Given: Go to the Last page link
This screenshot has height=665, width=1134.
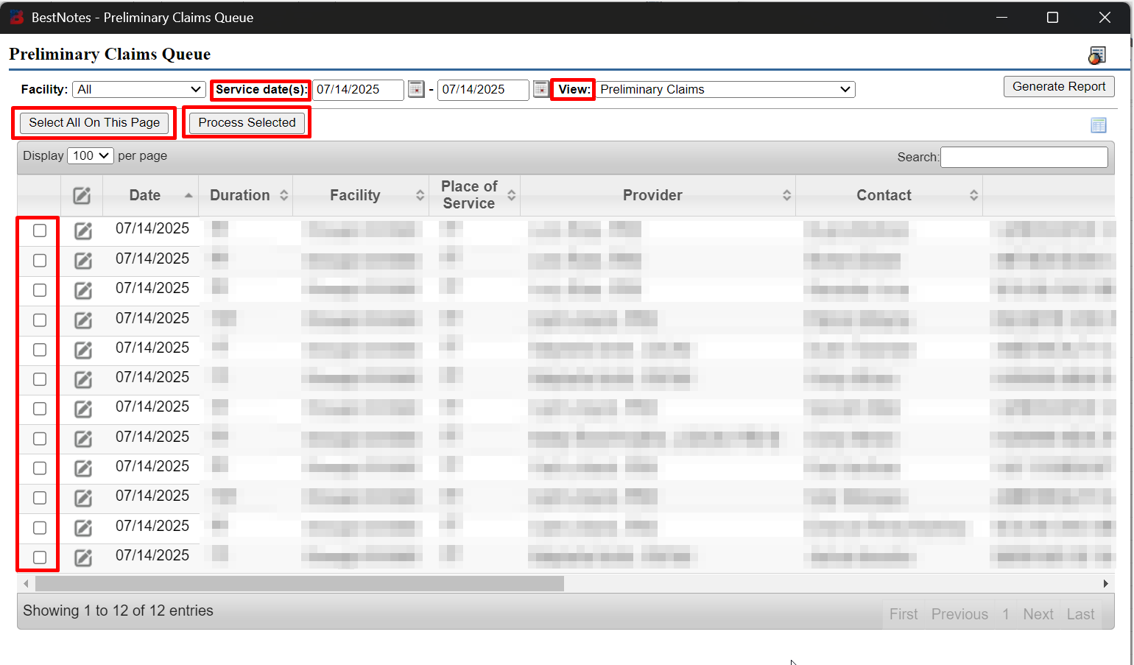Looking at the screenshot, I should 1081,614.
